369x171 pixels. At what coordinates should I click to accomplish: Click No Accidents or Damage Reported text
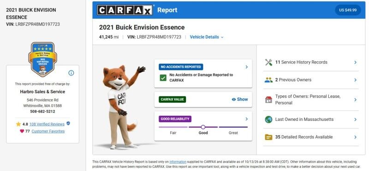click(x=201, y=77)
